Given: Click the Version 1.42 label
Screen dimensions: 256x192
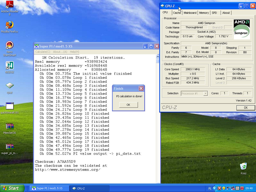Looking at the screenshot, I should tap(243, 100).
